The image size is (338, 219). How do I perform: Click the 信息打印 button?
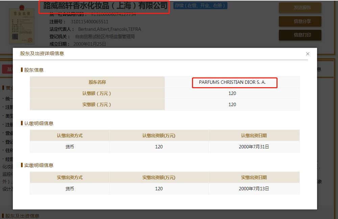click(300, 35)
